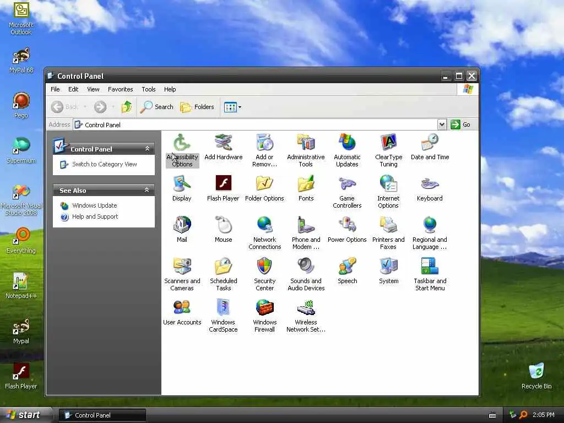The height and width of the screenshot is (423, 564).
Task: Open the Views dropdown button
Action: pos(232,107)
